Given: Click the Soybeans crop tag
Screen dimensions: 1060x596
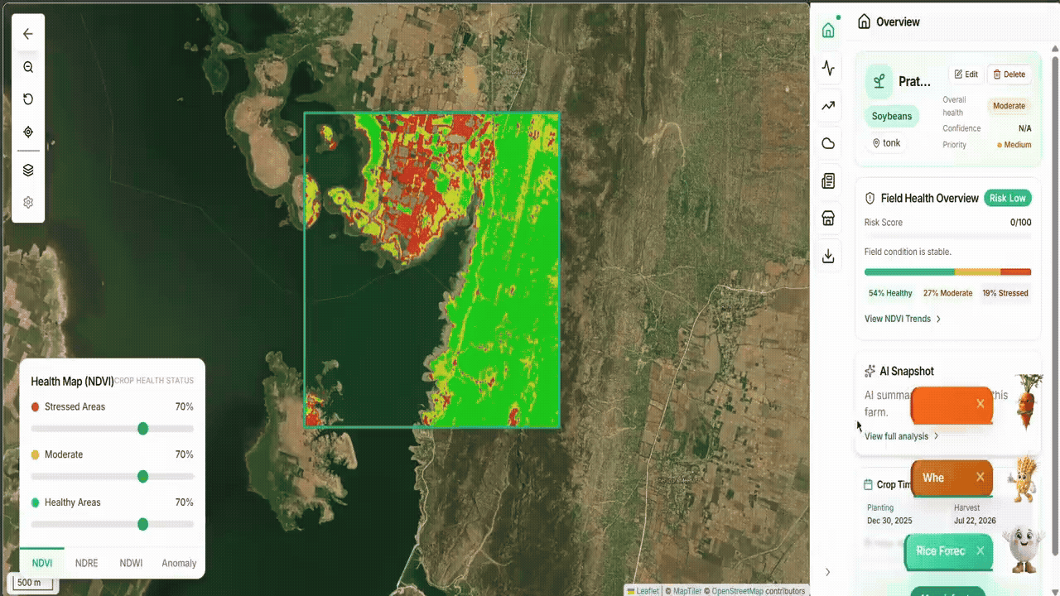Looking at the screenshot, I should [x=892, y=116].
